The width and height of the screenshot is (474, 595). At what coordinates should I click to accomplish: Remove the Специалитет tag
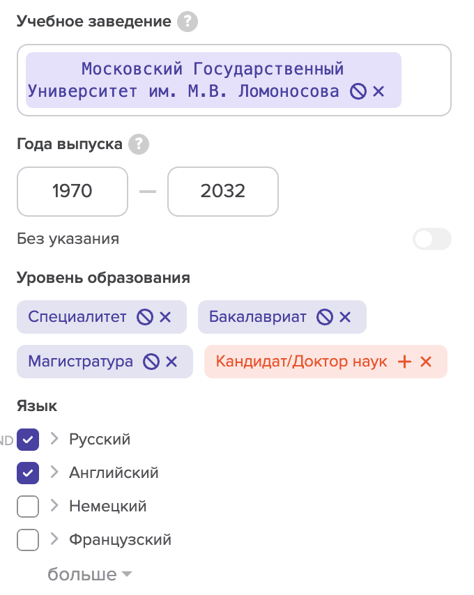coord(165,317)
